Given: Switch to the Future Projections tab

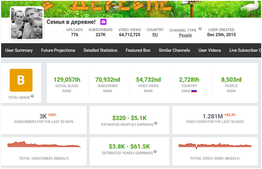Looking at the screenshot, I should pyautogui.click(x=58, y=50).
